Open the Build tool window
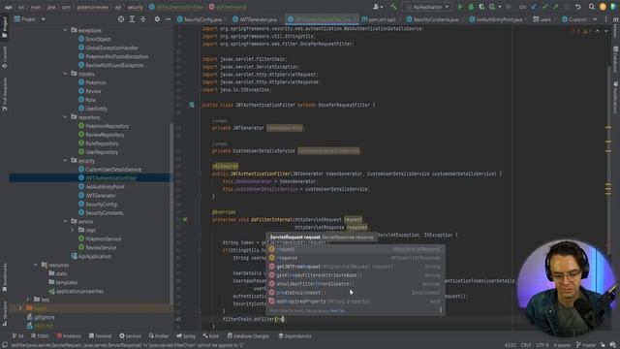Viewport: 620px width, 349px height. tap(210, 336)
